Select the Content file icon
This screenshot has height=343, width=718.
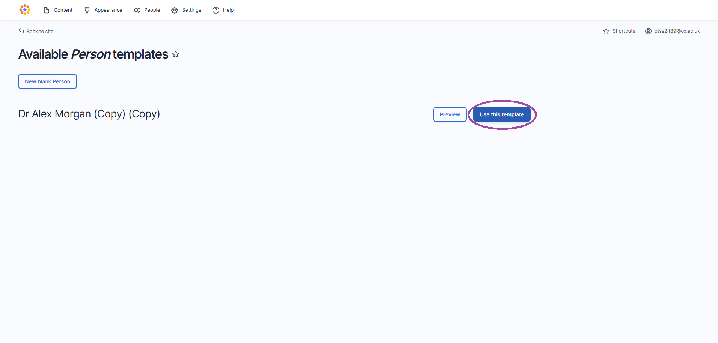coord(47,10)
